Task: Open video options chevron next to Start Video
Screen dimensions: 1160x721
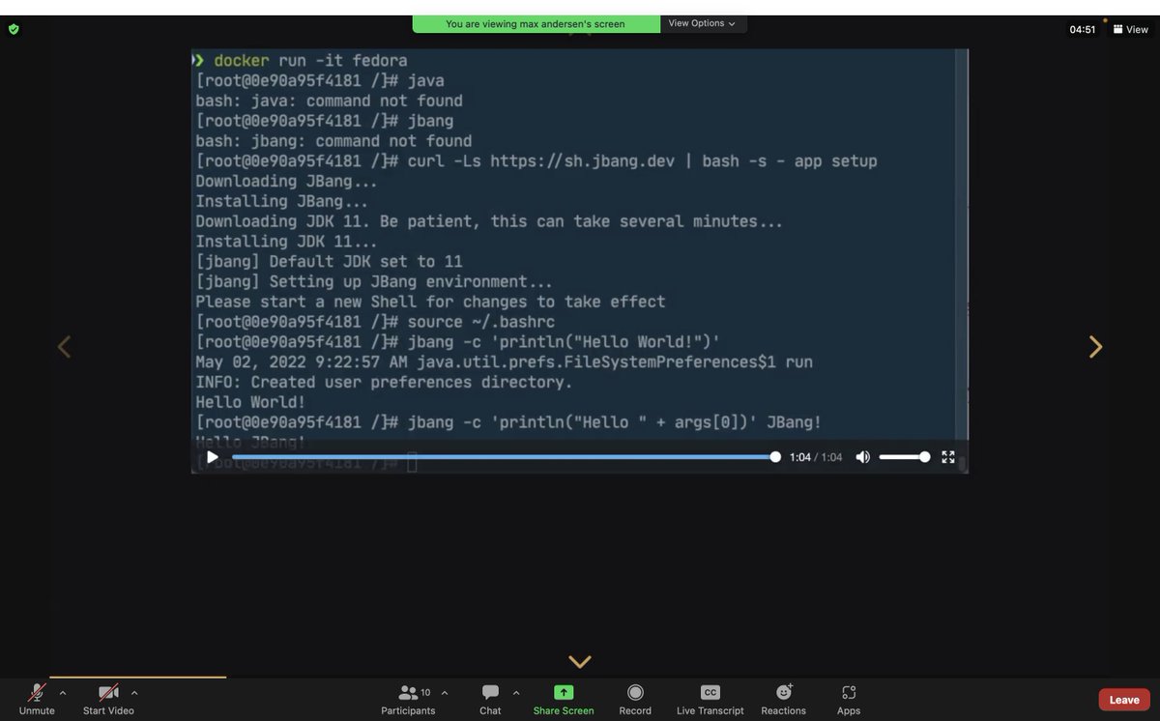Action: pyautogui.click(x=134, y=692)
